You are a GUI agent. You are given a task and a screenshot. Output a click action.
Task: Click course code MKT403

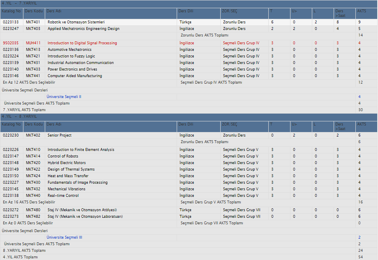pyautogui.click(x=33, y=29)
